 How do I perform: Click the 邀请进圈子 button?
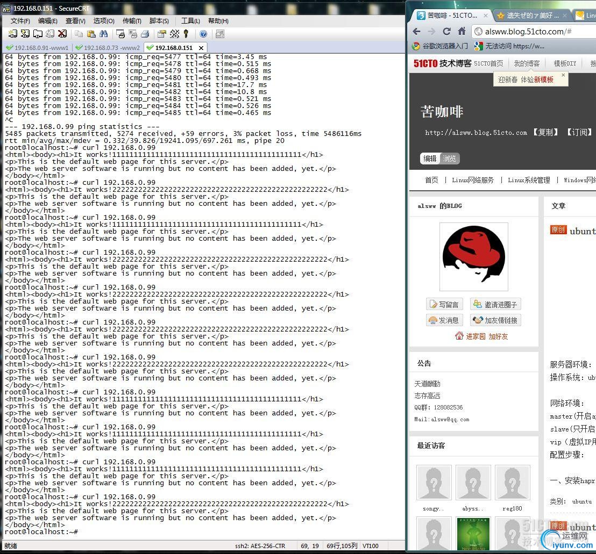495,305
